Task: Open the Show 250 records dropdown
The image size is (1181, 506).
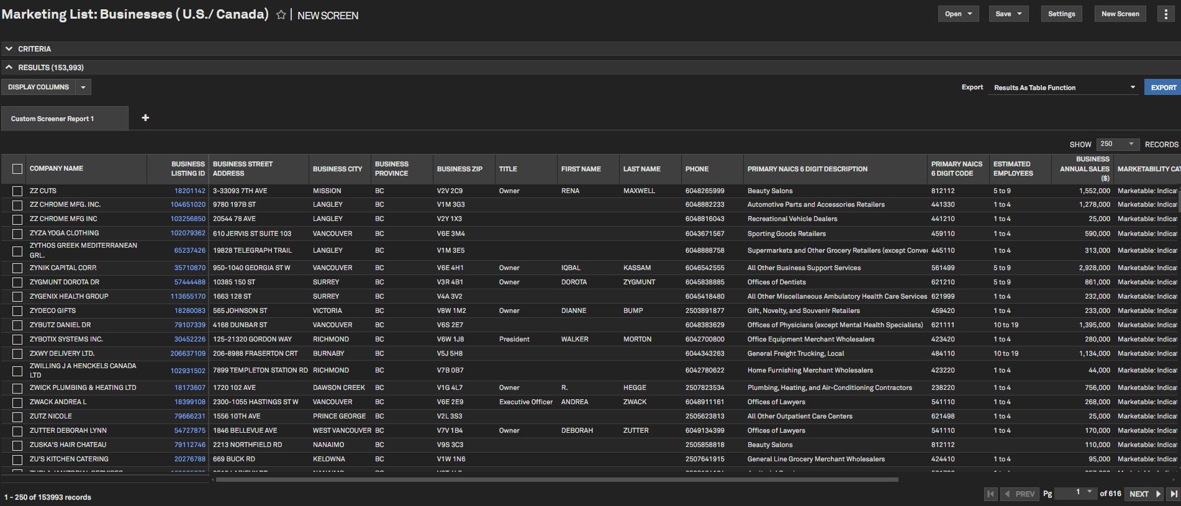Action: (1118, 144)
